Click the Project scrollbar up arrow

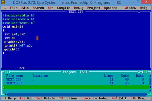[x=150, y=75]
